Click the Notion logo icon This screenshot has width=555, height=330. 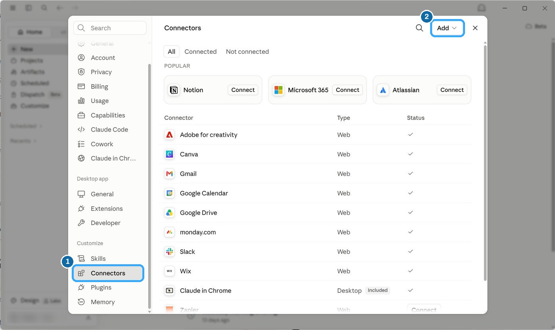pos(174,90)
